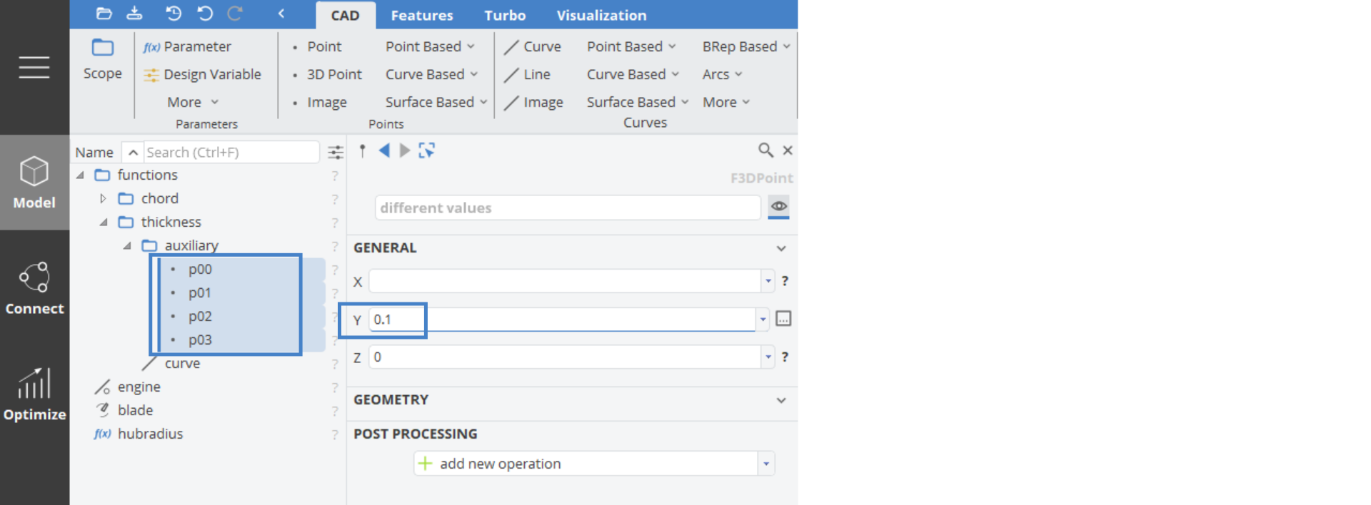This screenshot has height=505, width=1371.
Task: Click the undo arrow icon
Action: [x=205, y=14]
